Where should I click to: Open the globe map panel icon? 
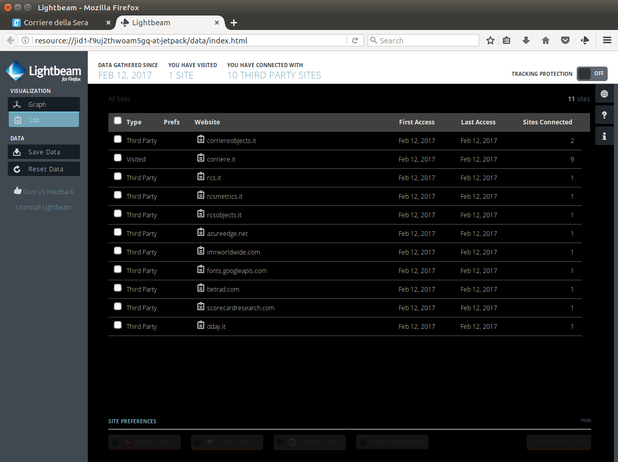(604, 94)
